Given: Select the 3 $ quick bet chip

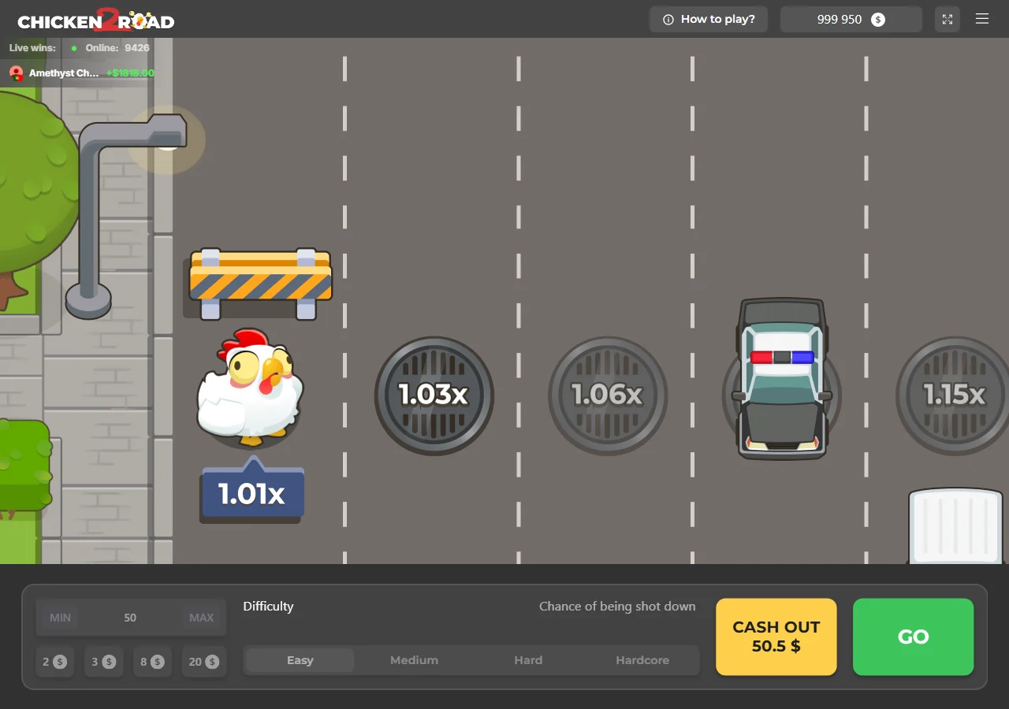Looking at the screenshot, I should [104, 662].
